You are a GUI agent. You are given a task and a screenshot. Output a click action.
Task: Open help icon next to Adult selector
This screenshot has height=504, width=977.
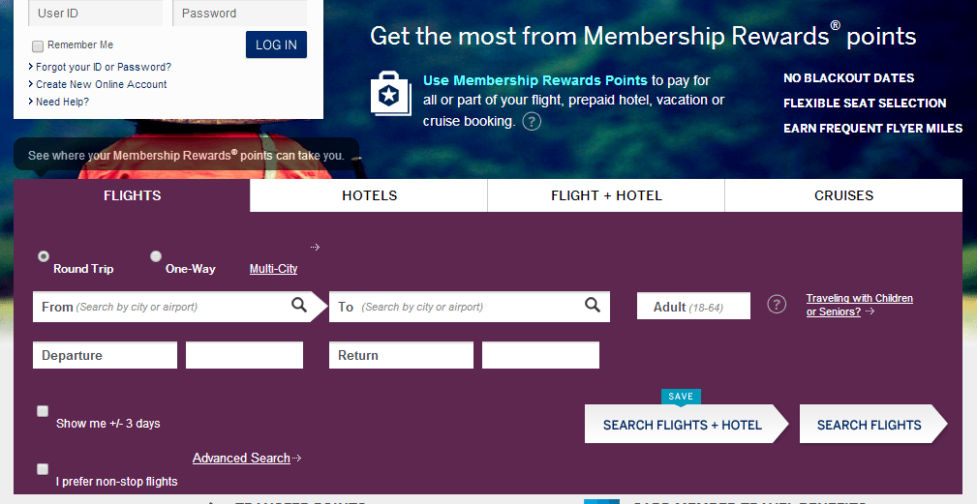tap(777, 305)
